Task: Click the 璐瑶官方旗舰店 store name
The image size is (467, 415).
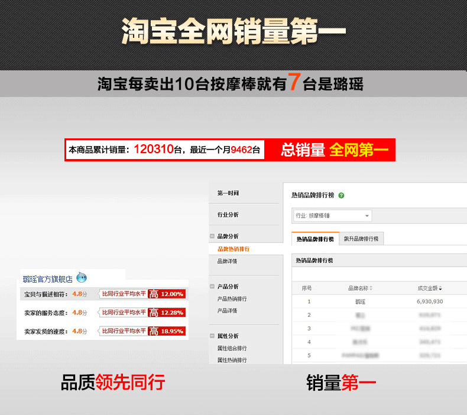Action: (x=47, y=278)
